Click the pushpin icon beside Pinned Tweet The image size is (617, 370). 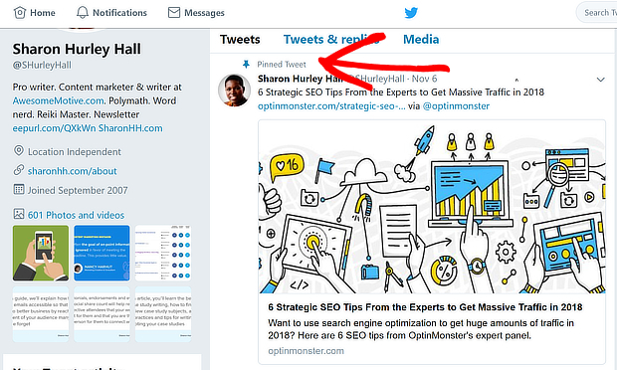[x=246, y=64]
